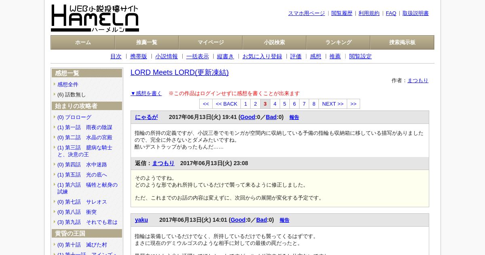Open 第七話 サレオス in sidebar
This screenshot has height=255, width=485.
[x=82, y=202]
